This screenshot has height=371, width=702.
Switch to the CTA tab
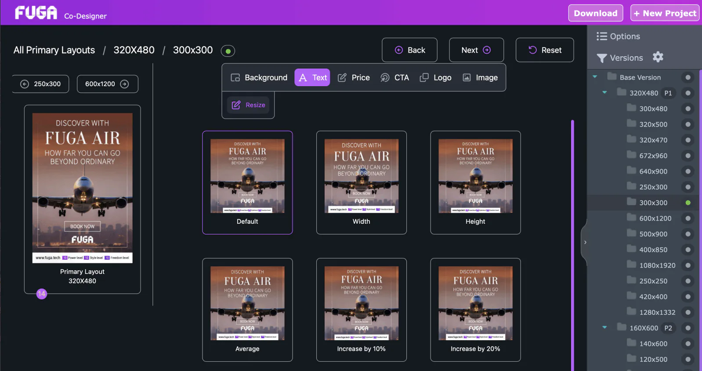click(x=394, y=78)
